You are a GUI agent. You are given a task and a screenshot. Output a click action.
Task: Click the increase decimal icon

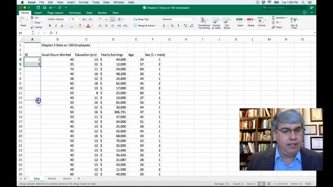(185, 25)
